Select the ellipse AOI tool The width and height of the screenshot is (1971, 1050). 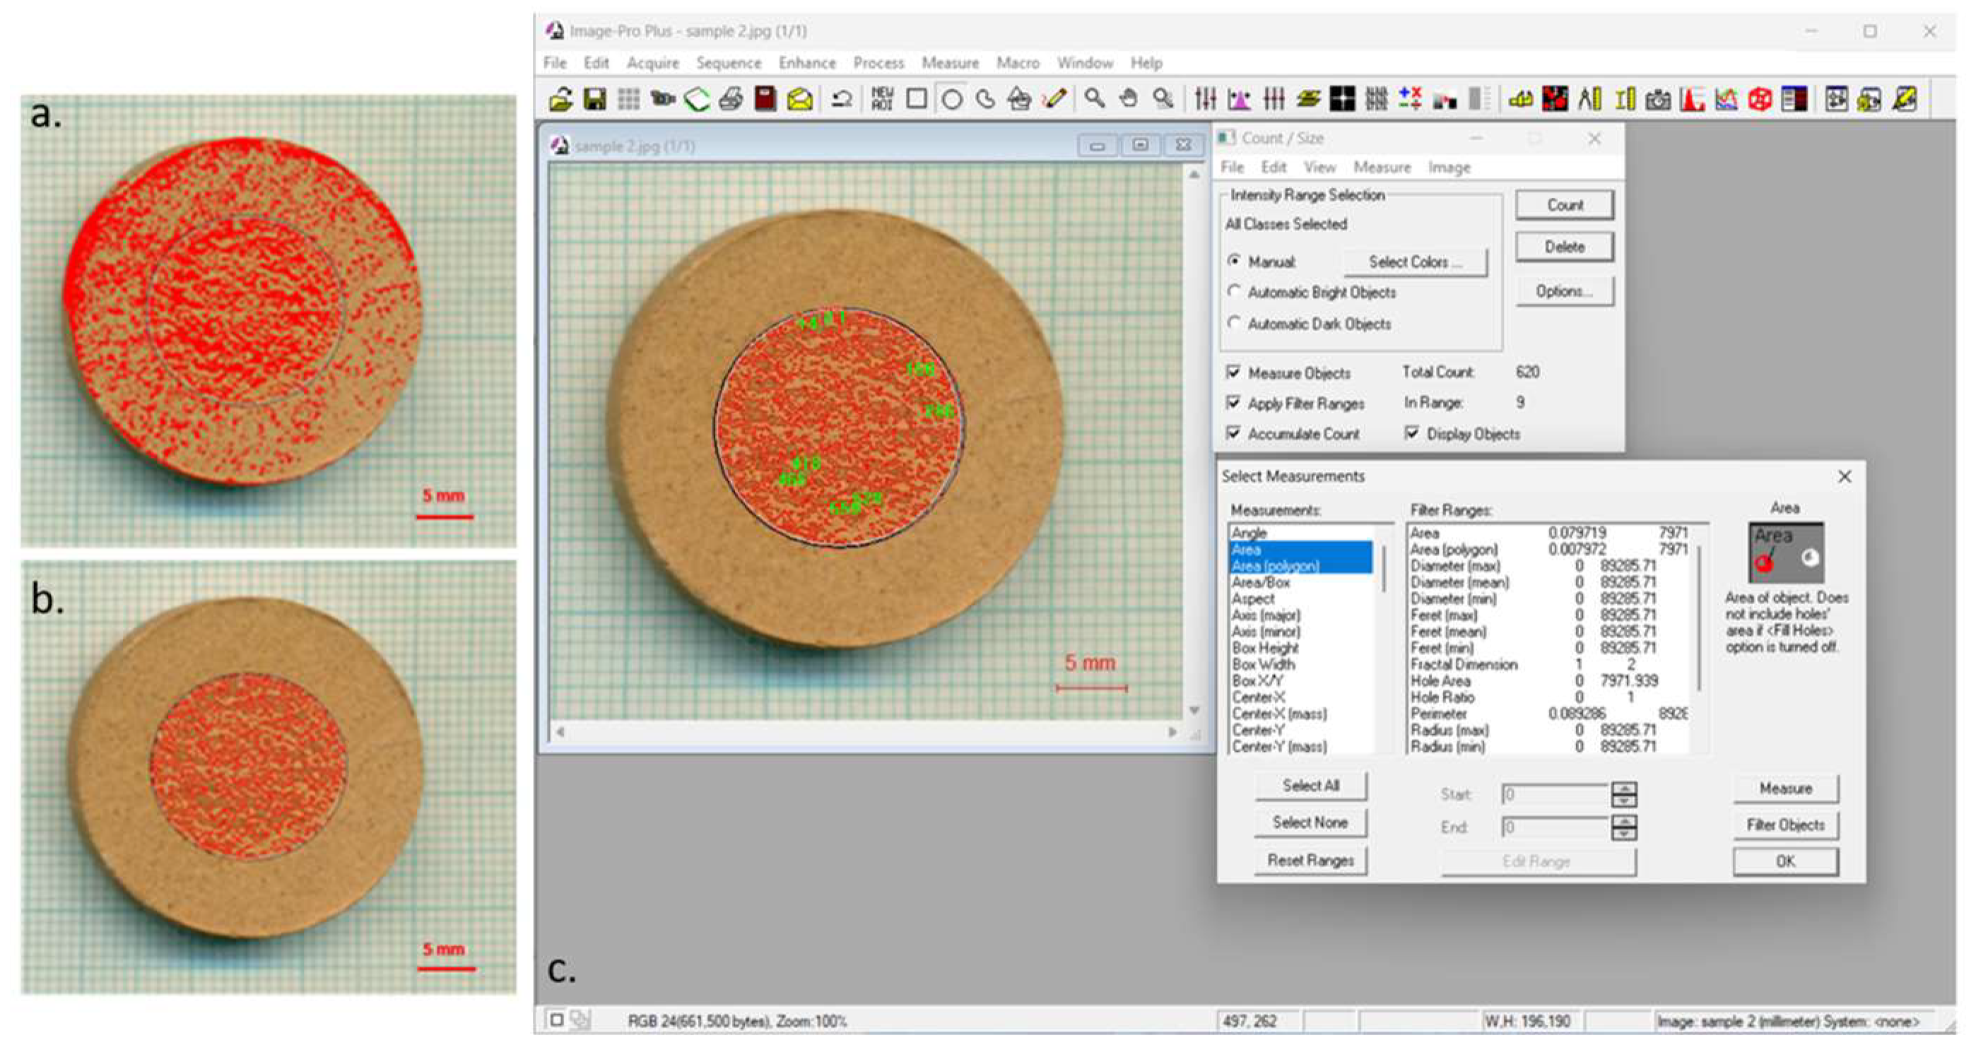(x=951, y=100)
